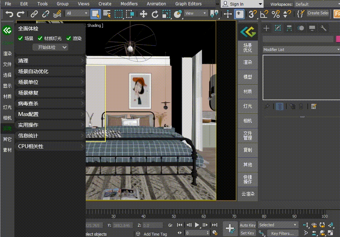
Task: Open the Modifiers menu
Action: click(x=129, y=4)
